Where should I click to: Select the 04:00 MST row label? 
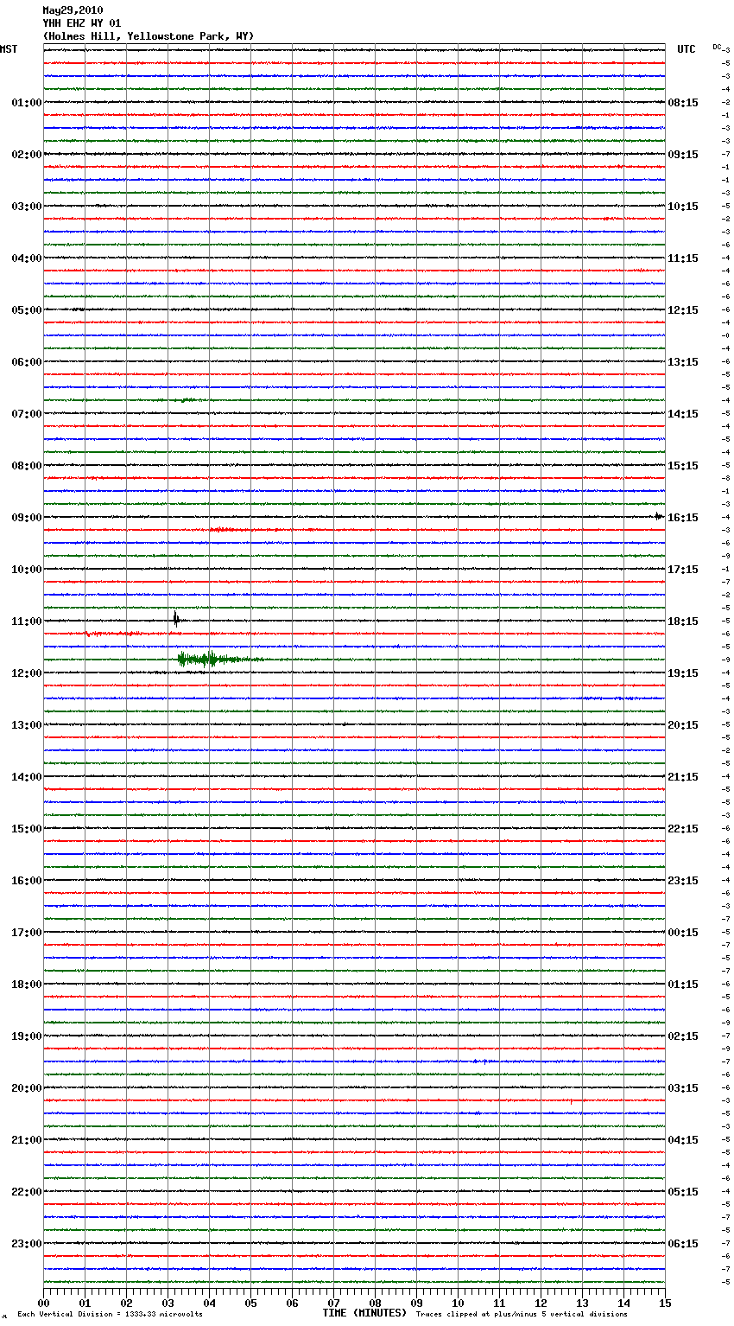(x=27, y=258)
